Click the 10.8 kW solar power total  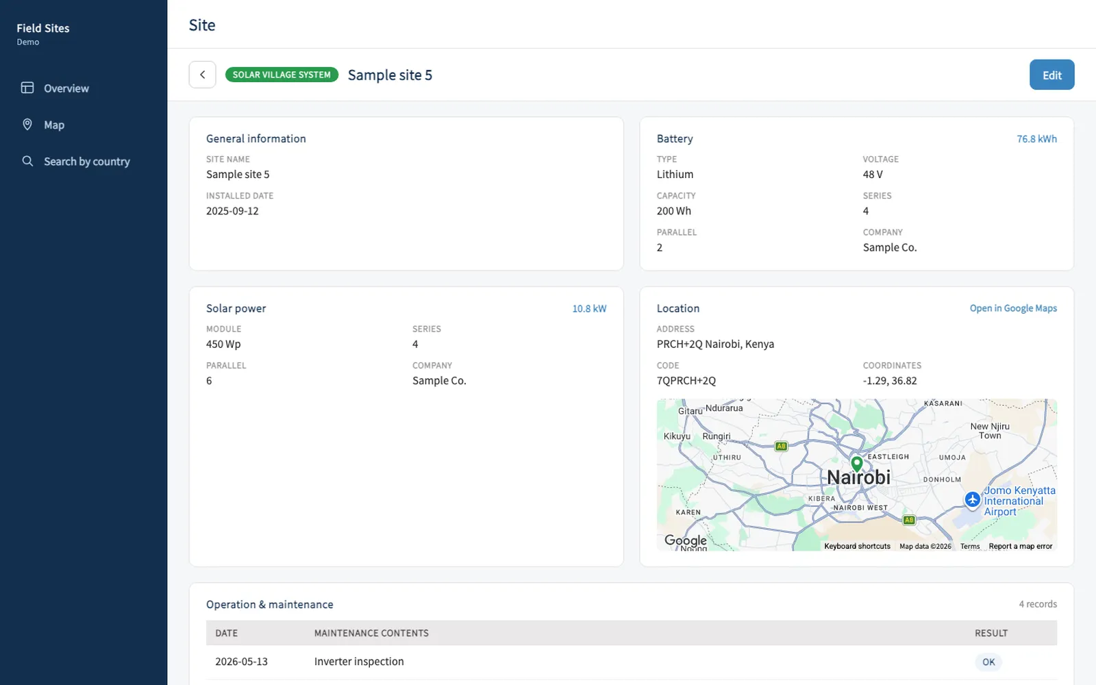(589, 308)
